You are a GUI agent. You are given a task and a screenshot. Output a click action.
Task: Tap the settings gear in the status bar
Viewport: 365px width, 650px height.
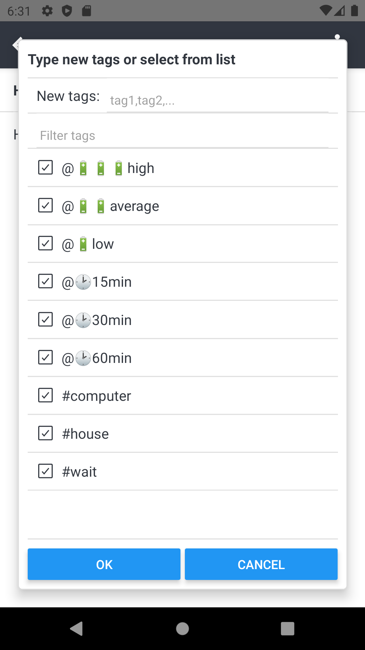coord(47,11)
